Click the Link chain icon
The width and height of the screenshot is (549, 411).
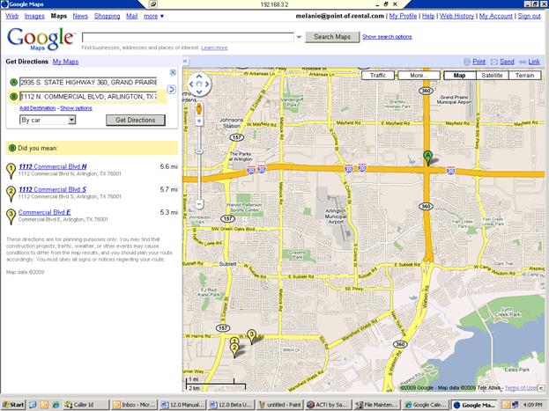pyautogui.click(x=523, y=62)
